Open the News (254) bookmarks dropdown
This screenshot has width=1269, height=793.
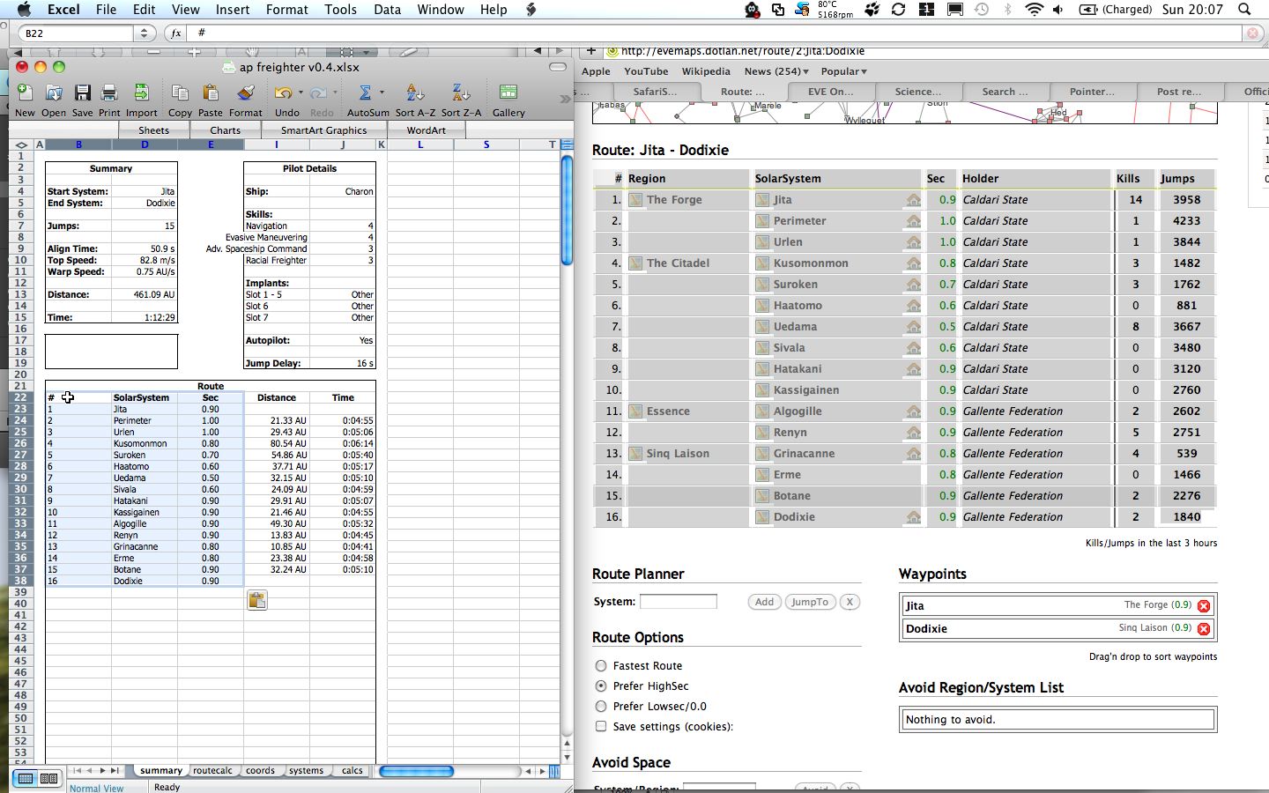point(776,71)
